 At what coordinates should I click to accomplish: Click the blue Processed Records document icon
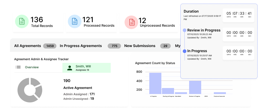[x=75, y=21]
